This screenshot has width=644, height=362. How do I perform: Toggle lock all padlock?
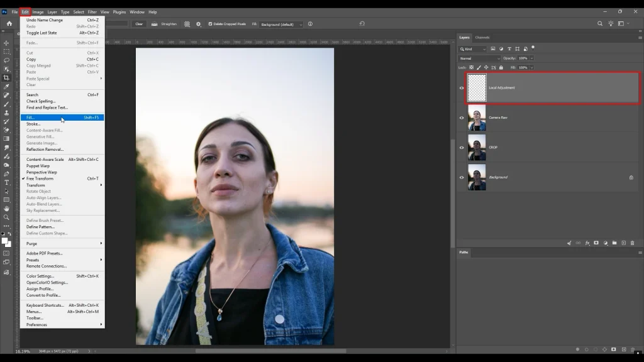[501, 67]
